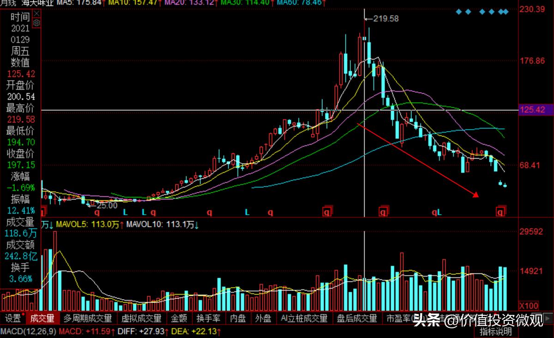Screen dimensions: 554x338
Task: Click the MACD(12,26,9) parameter label
Action: click(28, 332)
